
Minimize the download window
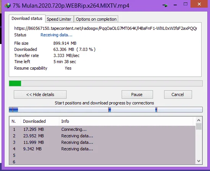point(175,5)
